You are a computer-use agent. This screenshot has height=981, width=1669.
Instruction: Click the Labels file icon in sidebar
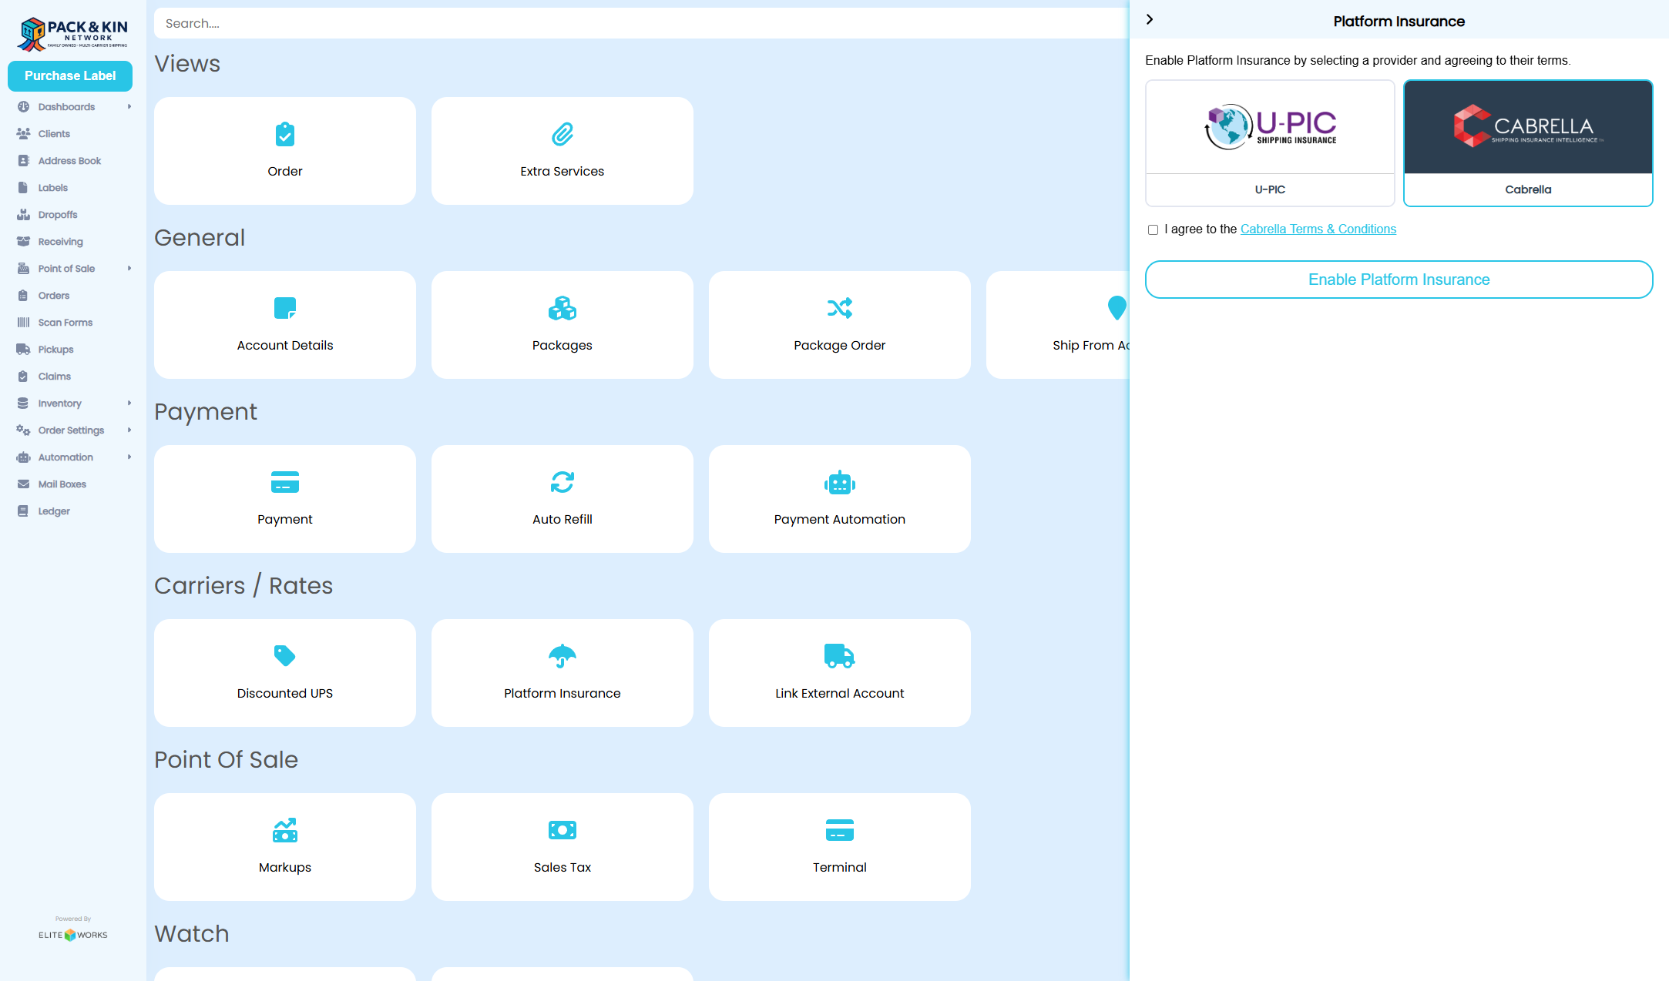click(23, 187)
